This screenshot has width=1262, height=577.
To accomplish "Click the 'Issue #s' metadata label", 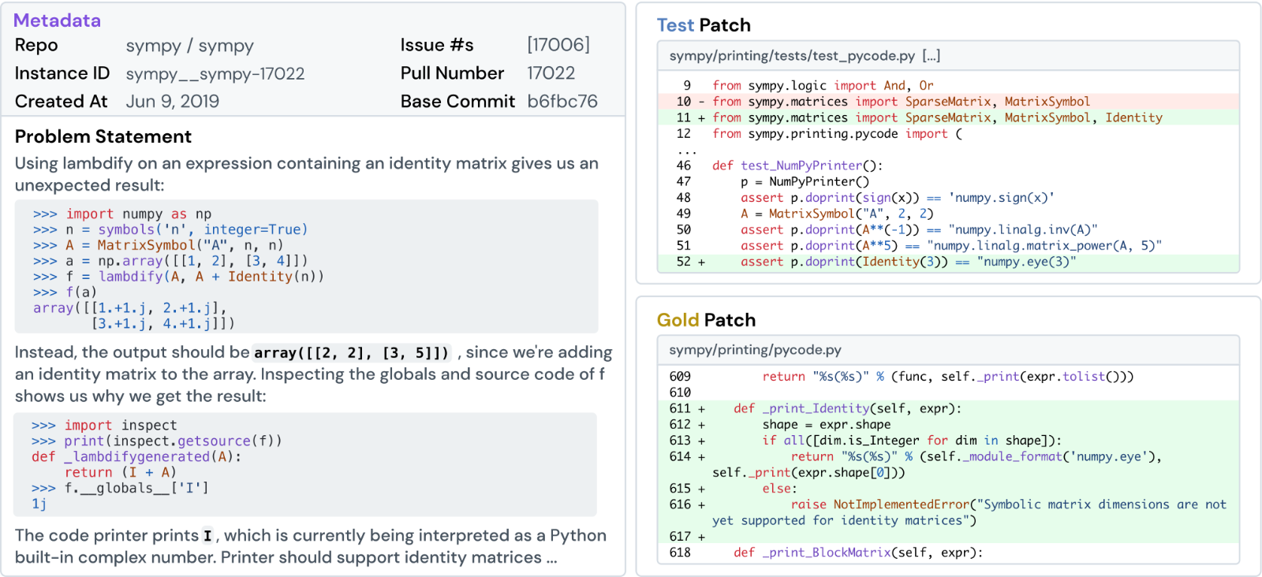I will 437,45.
